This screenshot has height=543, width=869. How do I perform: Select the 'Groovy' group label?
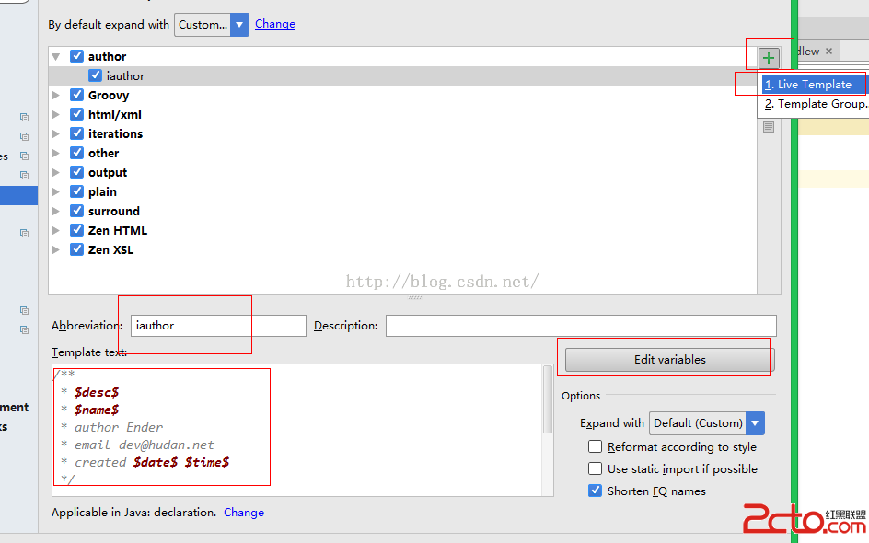pos(109,96)
